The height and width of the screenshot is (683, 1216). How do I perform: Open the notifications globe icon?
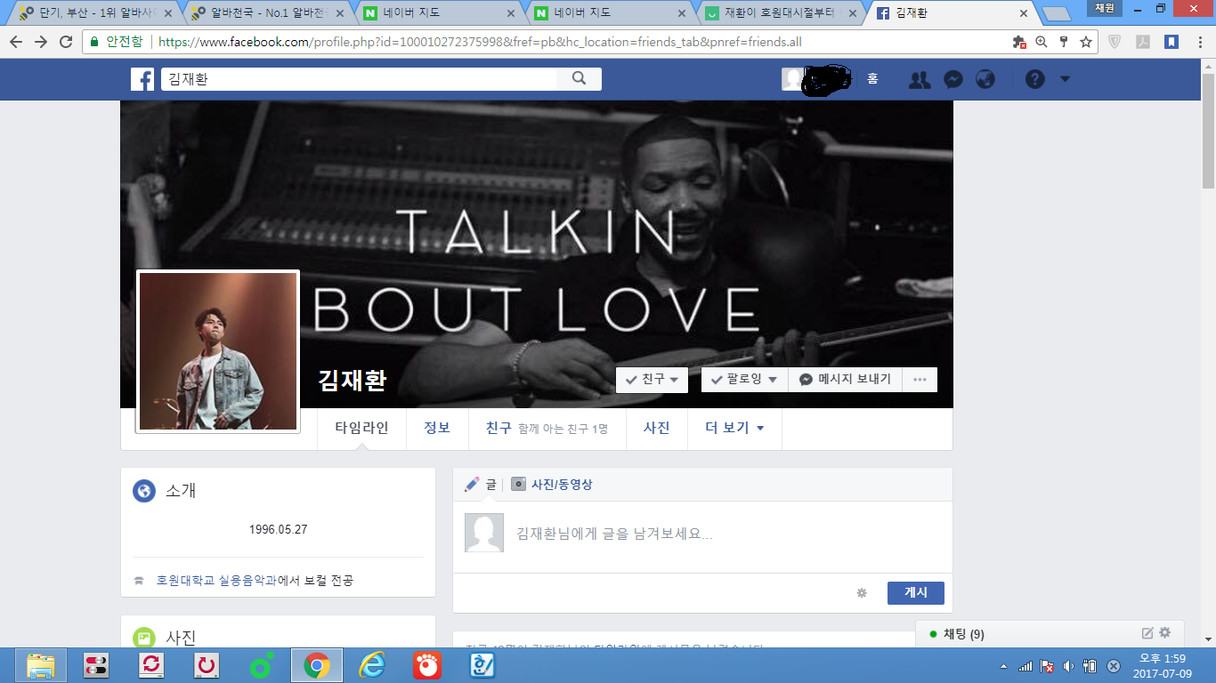click(x=985, y=79)
